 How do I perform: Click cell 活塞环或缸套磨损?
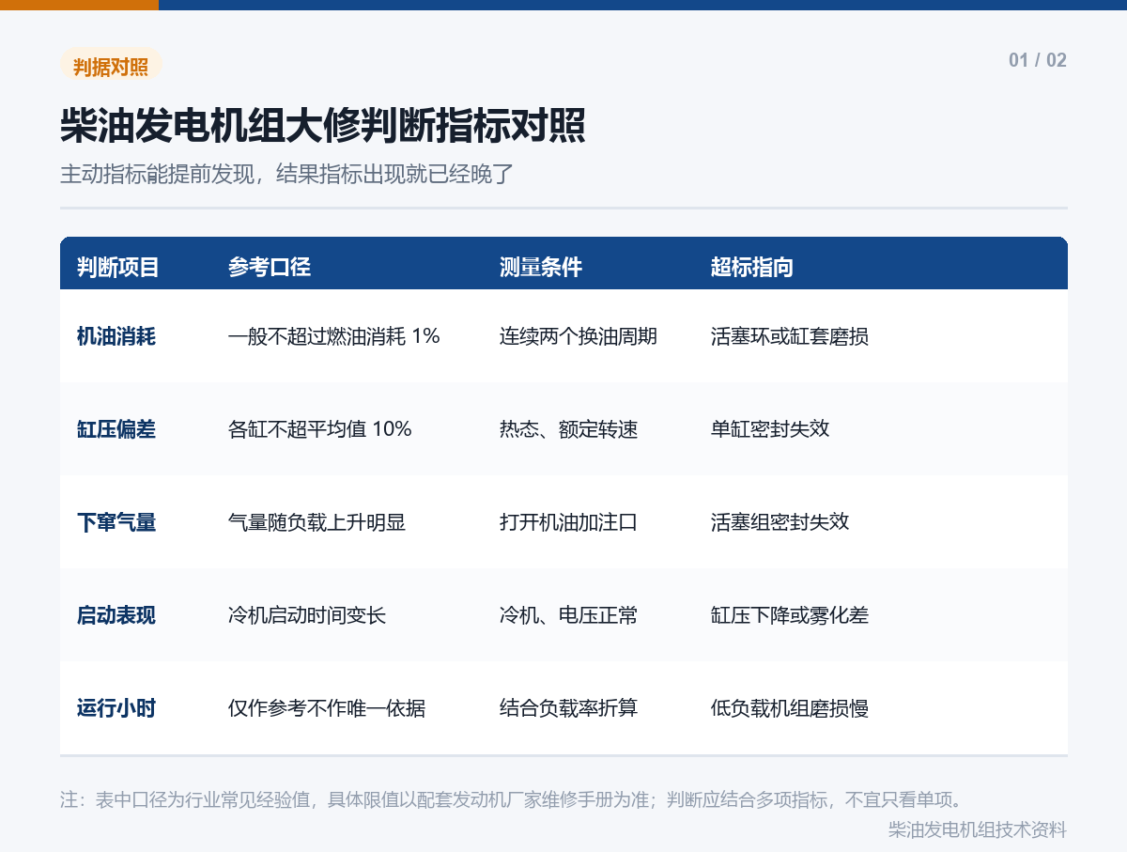click(x=790, y=336)
